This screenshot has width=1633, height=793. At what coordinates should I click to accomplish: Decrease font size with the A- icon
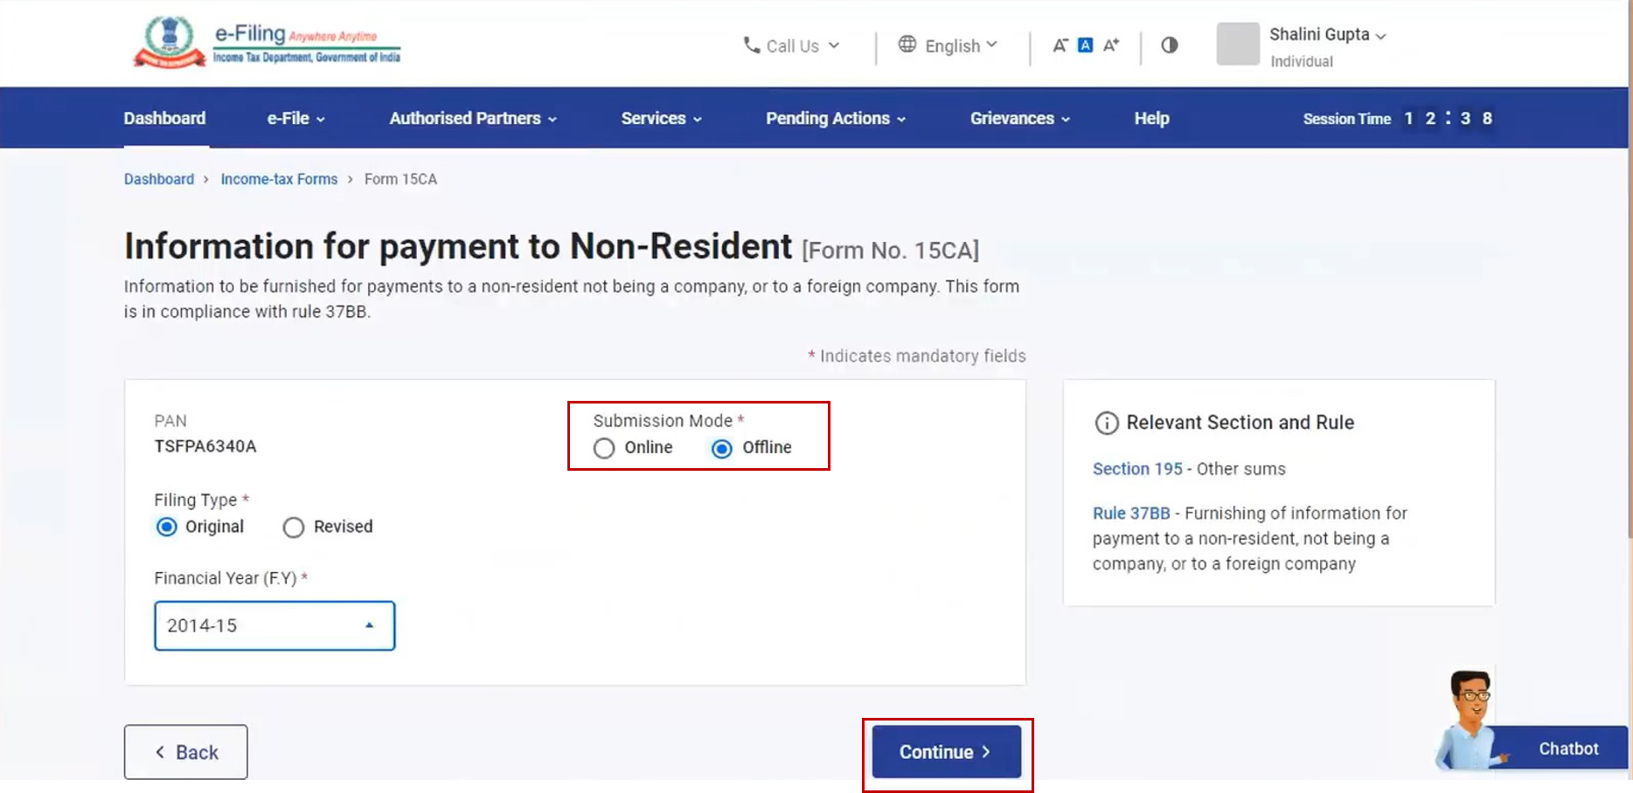tap(1060, 45)
